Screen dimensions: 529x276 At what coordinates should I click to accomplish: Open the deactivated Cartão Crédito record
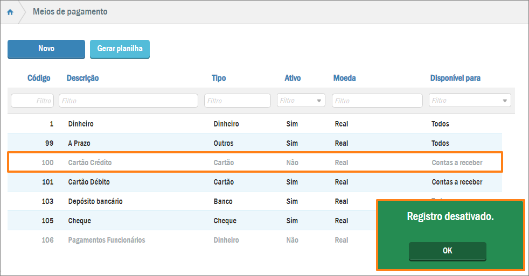click(90, 162)
